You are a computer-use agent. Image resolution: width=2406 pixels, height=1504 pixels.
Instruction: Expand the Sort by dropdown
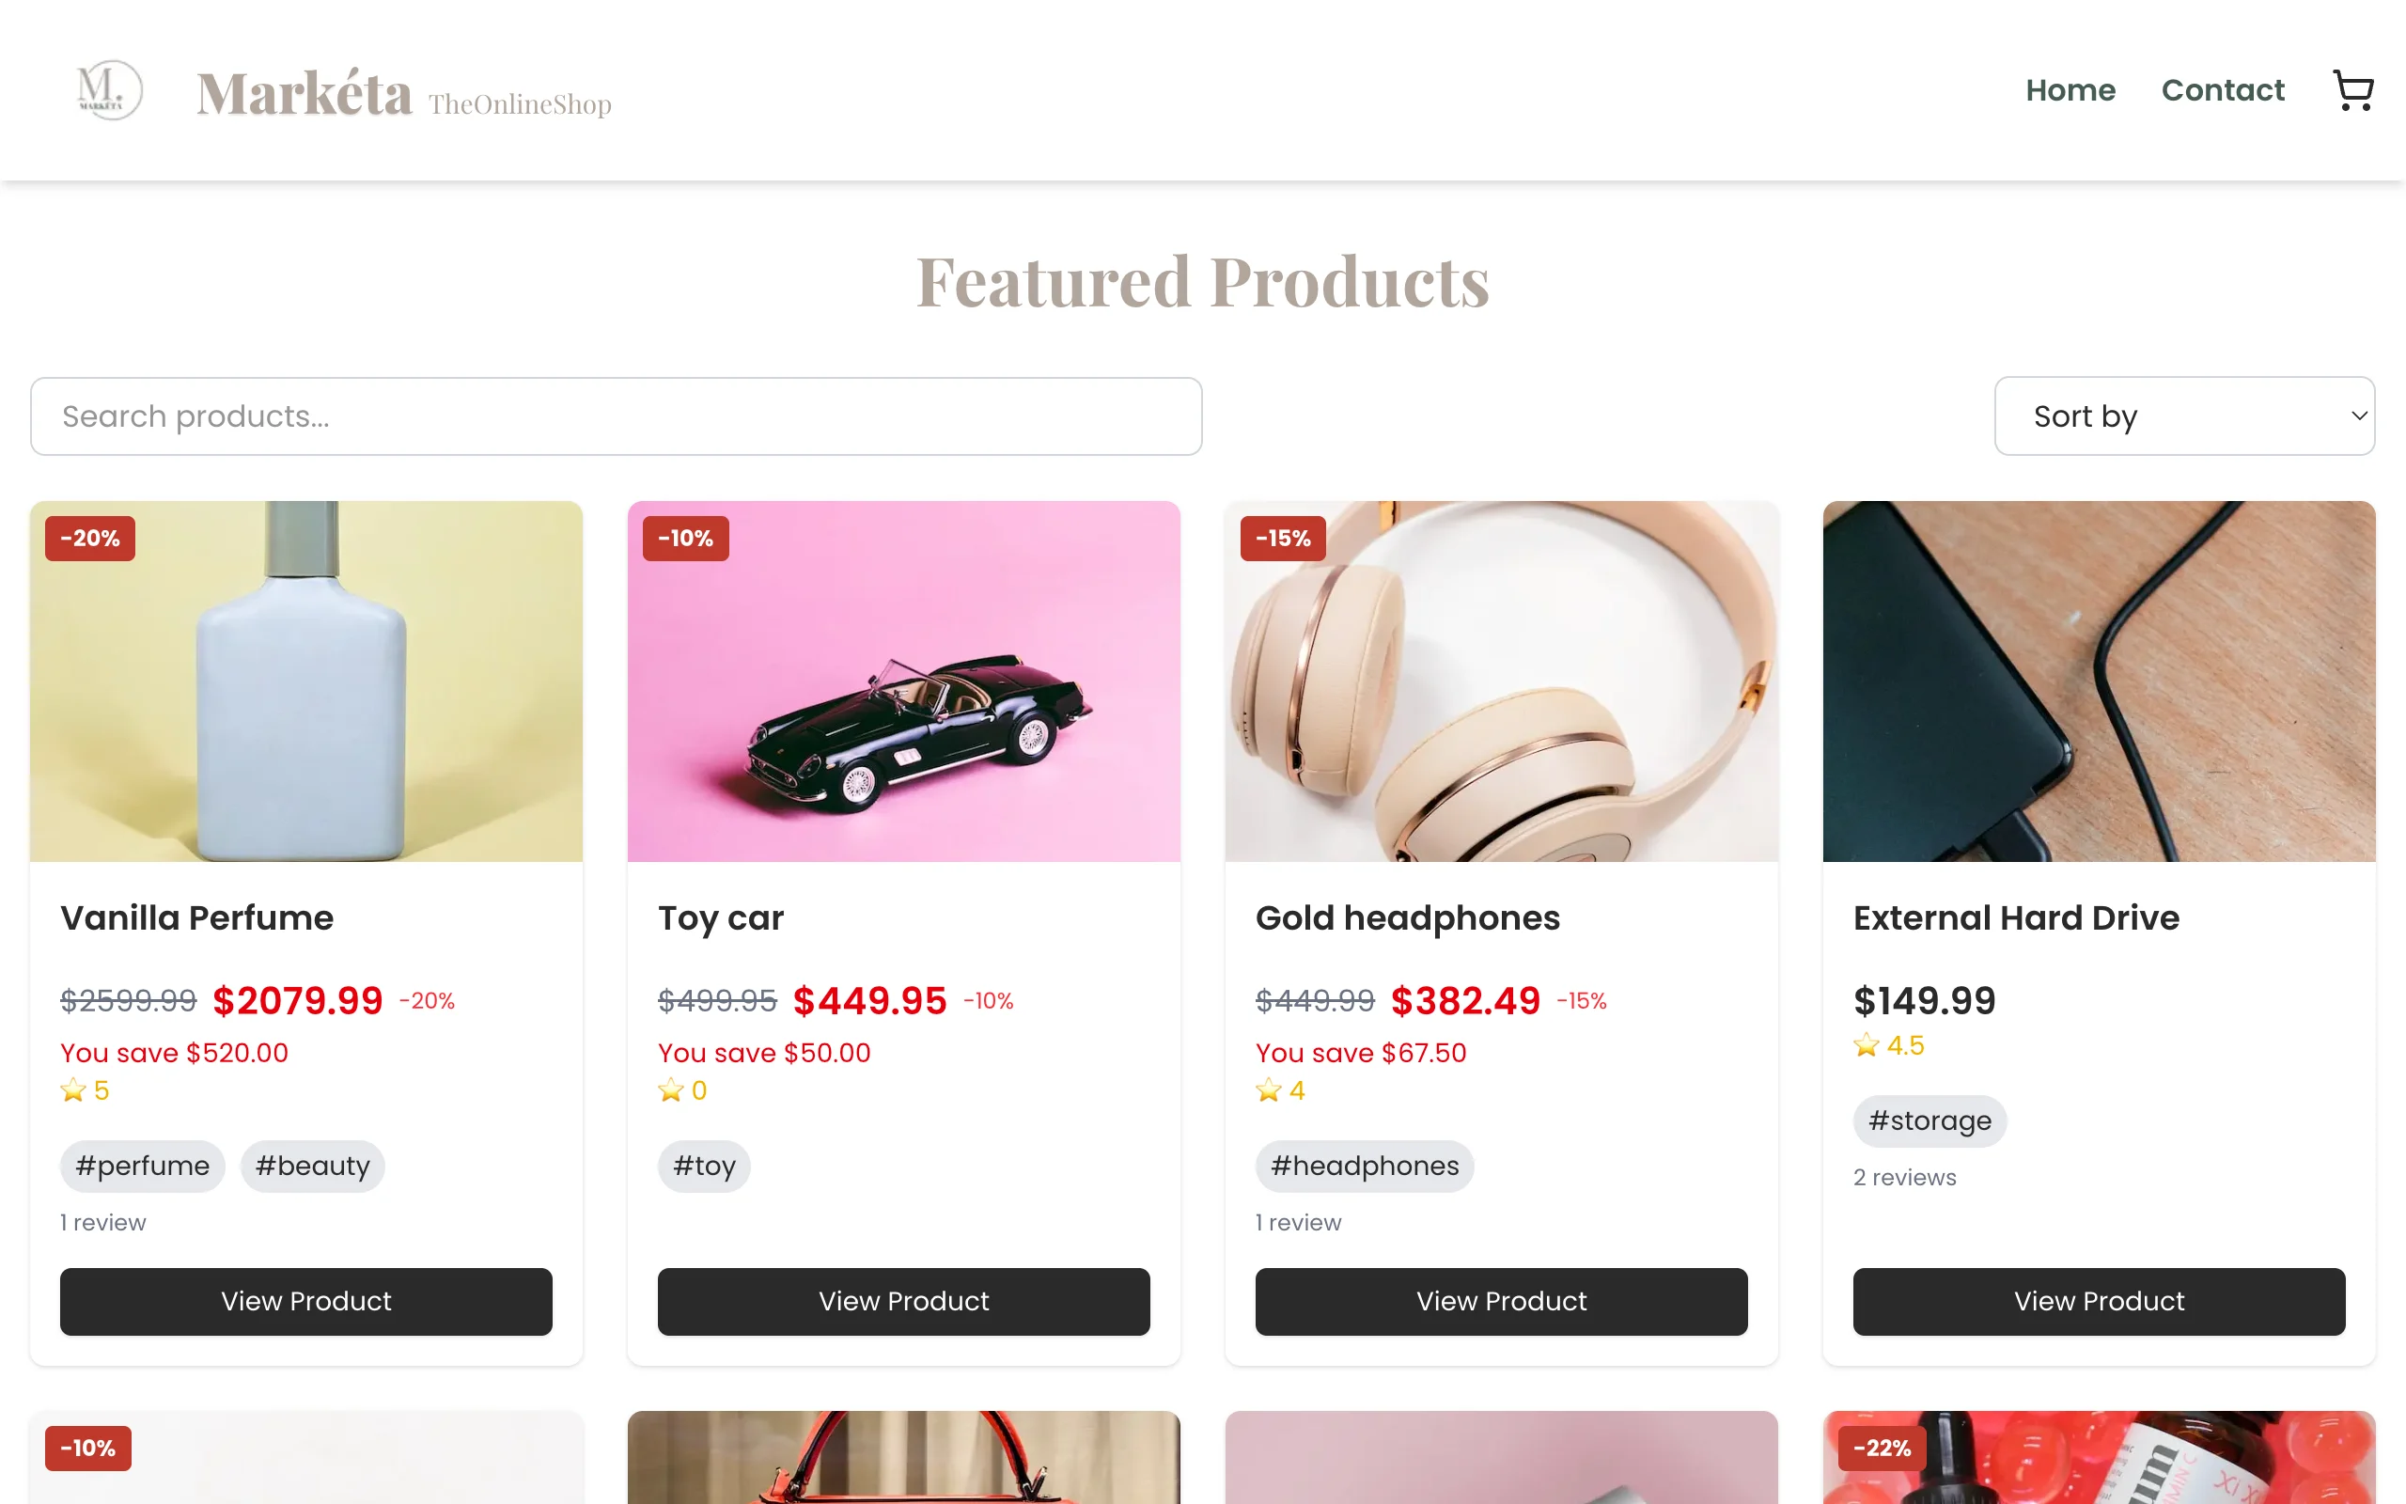2183,415
